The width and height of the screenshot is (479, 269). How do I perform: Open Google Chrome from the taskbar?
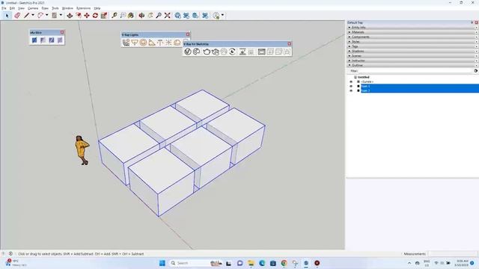coord(284,263)
